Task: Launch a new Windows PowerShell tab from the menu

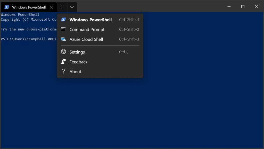Action: click(90, 20)
